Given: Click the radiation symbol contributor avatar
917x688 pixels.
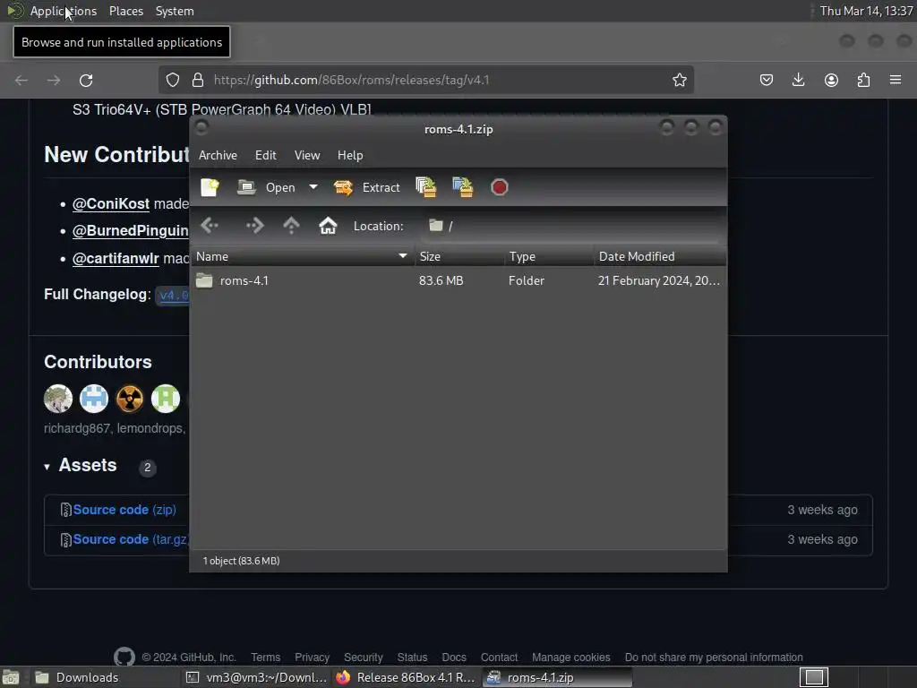Looking at the screenshot, I should click(x=129, y=399).
